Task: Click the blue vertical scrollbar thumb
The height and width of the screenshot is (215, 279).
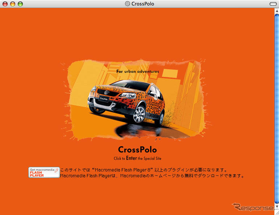Action: (x=277, y=108)
